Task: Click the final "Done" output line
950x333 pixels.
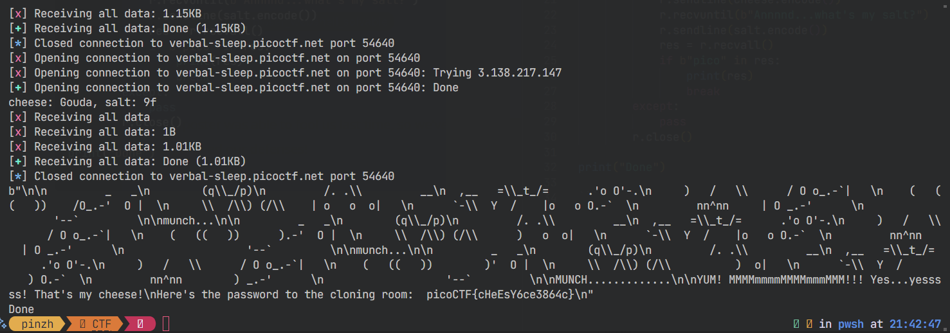Action: [x=21, y=309]
